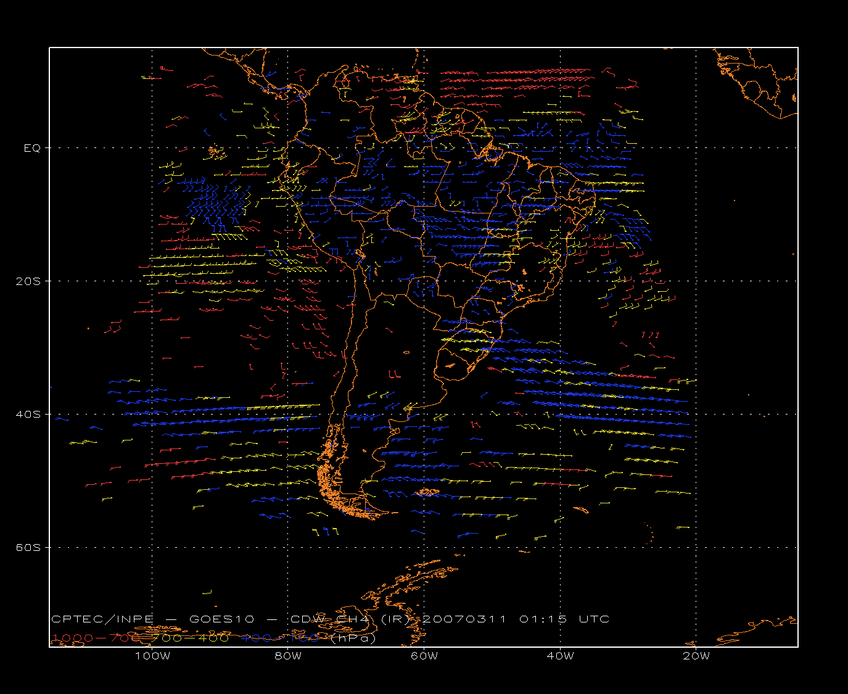Click the UTC label in caption
Image resolution: width=848 pixels, height=694 pixels.
pyautogui.click(x=595, y=619)
